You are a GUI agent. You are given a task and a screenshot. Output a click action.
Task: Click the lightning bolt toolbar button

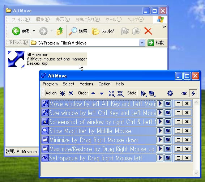click(x=193, y=93)
